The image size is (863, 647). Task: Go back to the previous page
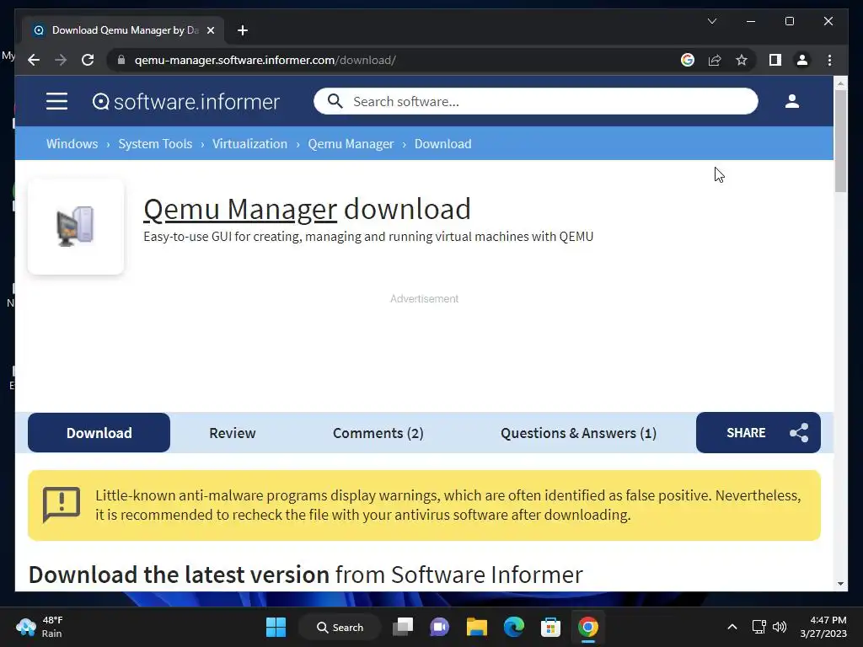34,60
